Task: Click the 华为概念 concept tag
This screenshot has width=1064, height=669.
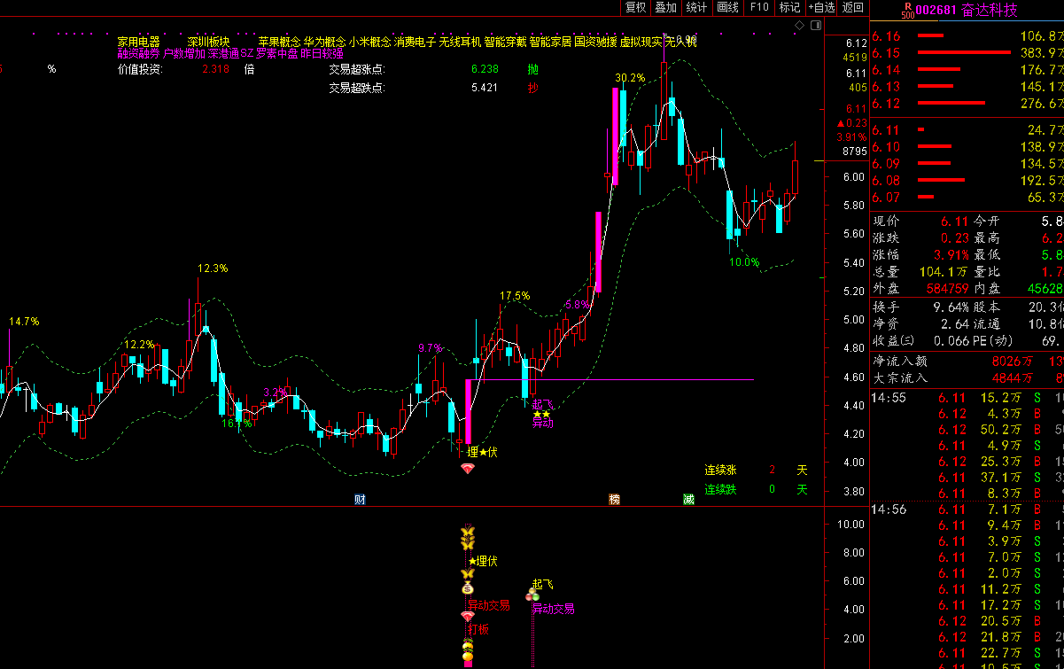Action: click(x=324, y=42)
